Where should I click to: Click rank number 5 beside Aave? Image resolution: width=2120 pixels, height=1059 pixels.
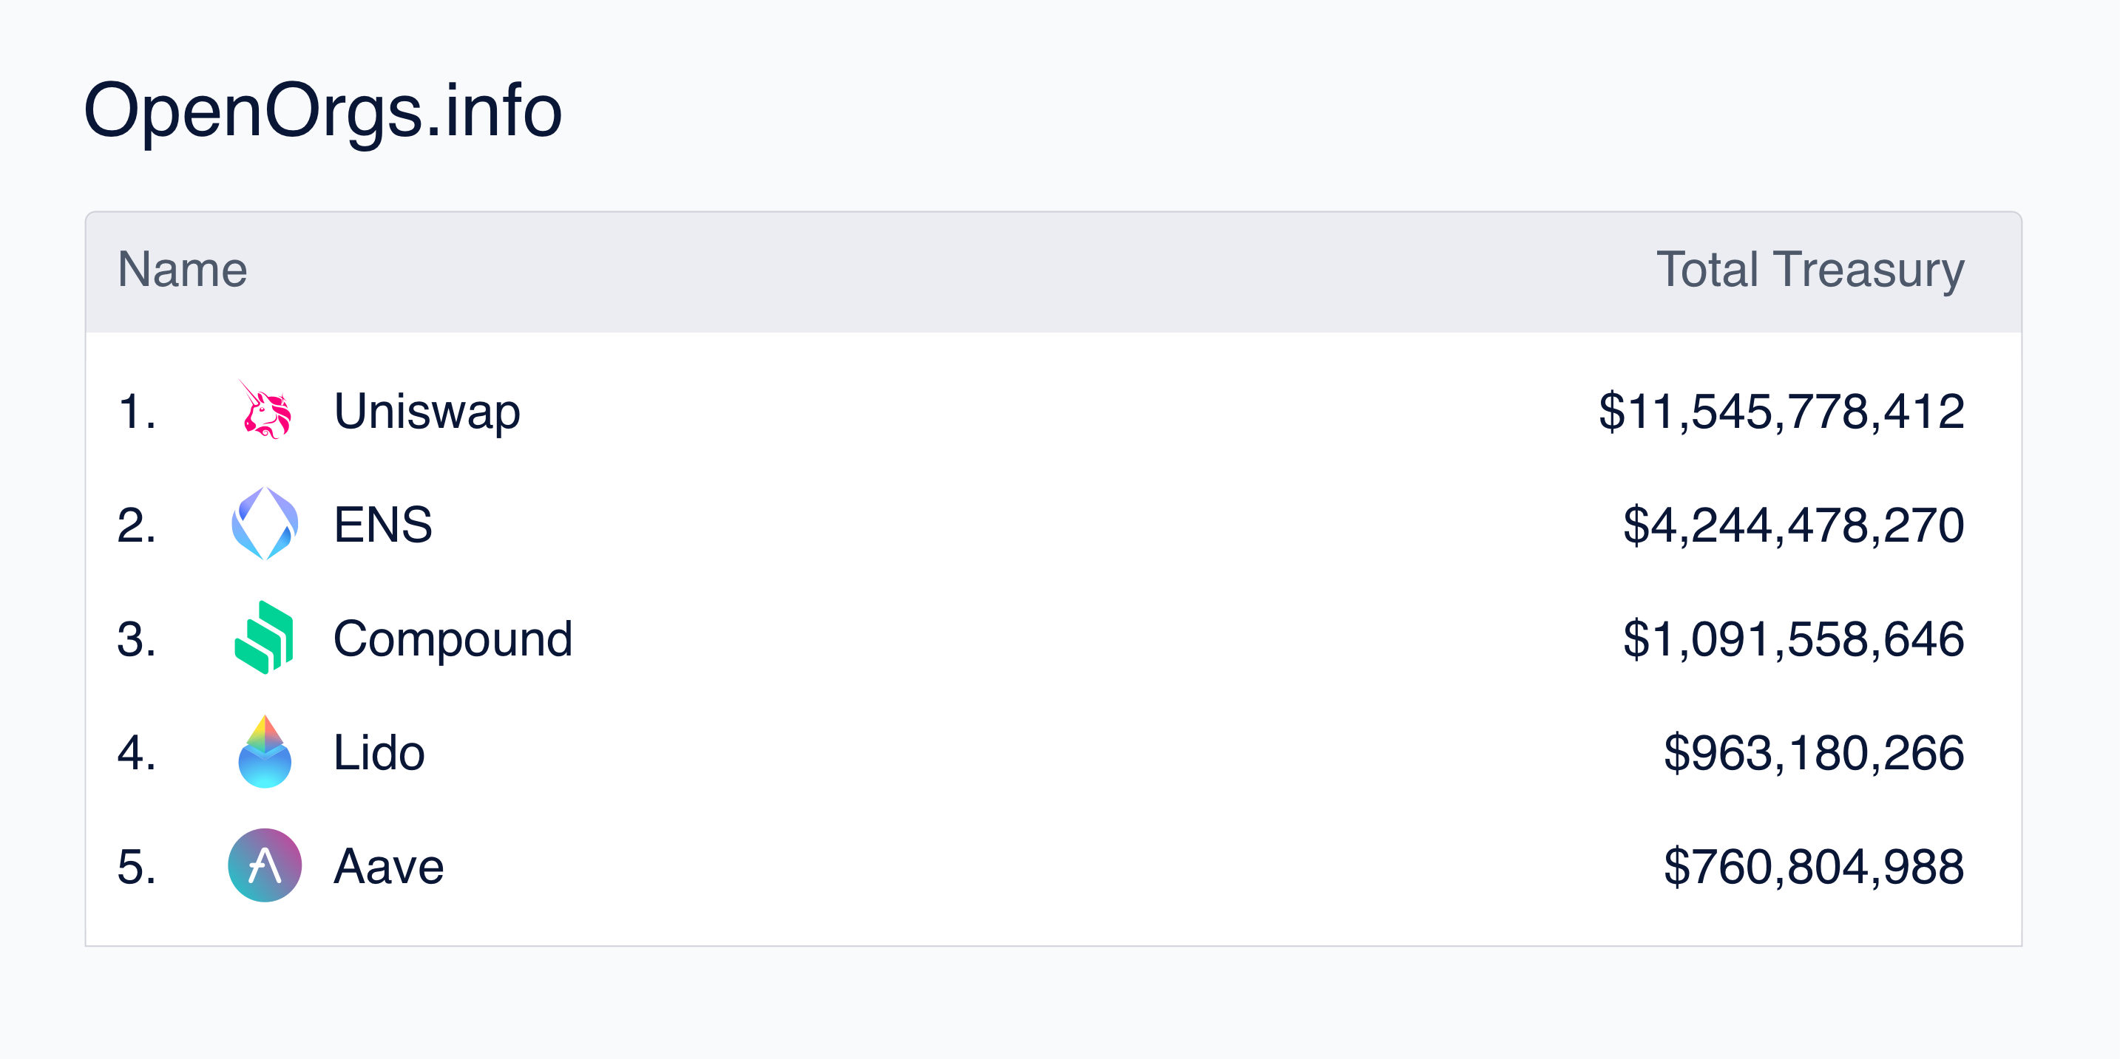(137, 867)
